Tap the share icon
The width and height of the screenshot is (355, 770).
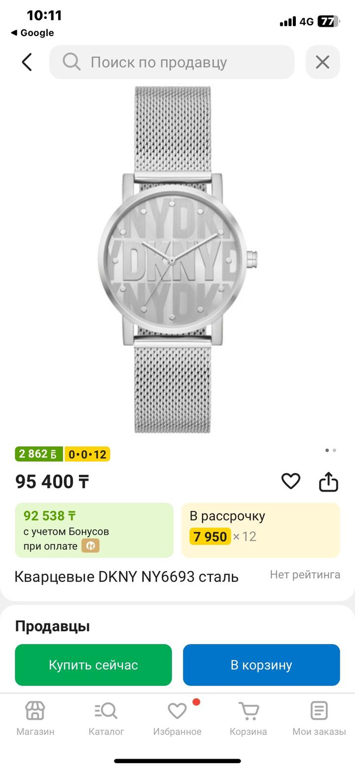click(x=328, y=482)
